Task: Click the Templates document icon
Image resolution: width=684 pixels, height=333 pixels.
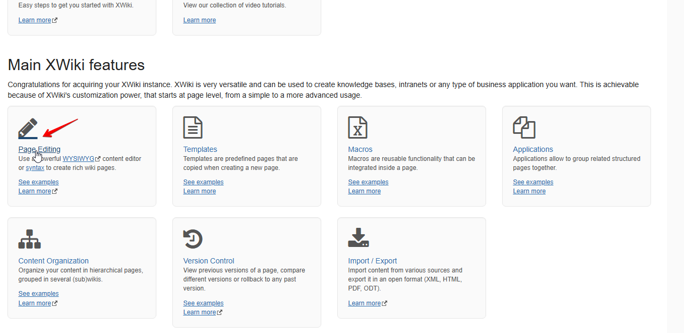Action: tap(193, 127)
